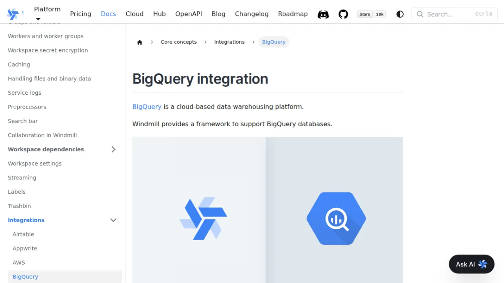
Task: Open the Caching doc page
Action: tap(19, 65)
